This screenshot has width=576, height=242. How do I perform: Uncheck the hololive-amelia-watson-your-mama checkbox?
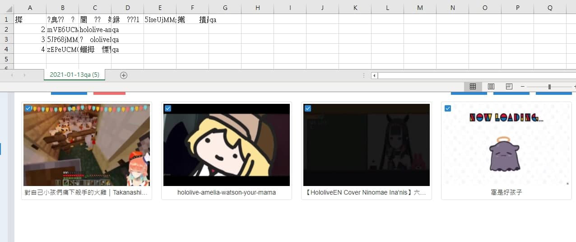click(x=168, y=108)
